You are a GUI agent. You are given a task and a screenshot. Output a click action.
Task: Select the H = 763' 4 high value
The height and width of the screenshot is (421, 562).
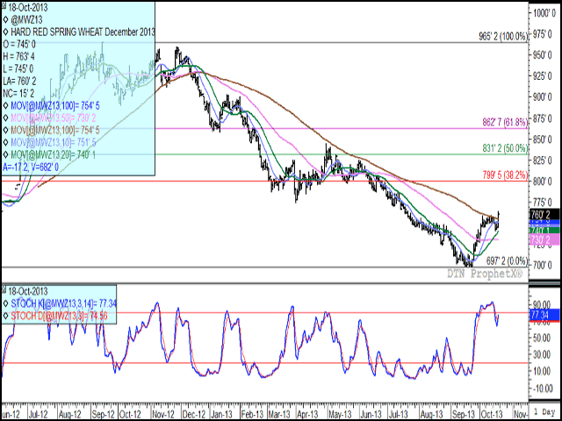pyautogui.click(x=19, y=56)
